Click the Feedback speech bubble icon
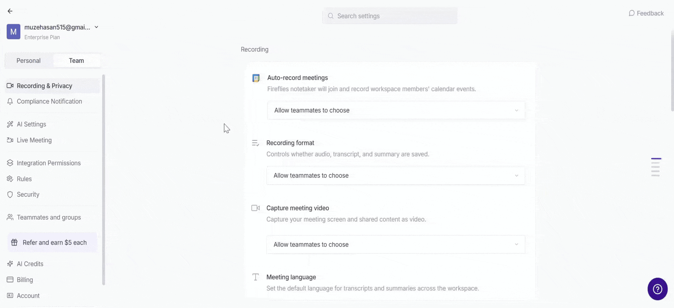This screenshot has height=308, width=674. pos(632,13)
